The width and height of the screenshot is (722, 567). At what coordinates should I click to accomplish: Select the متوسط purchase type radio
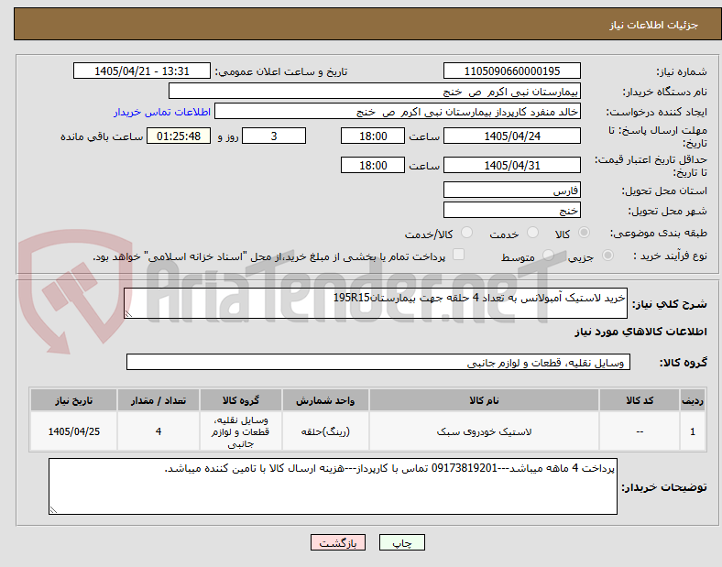click(x=549, y=256)
